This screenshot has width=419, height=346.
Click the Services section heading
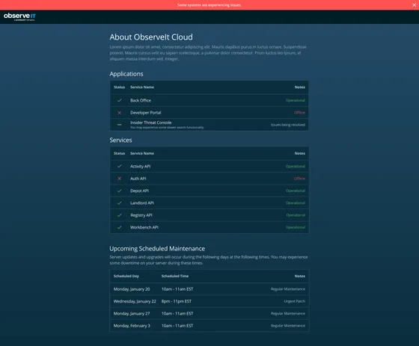[120, 140]
